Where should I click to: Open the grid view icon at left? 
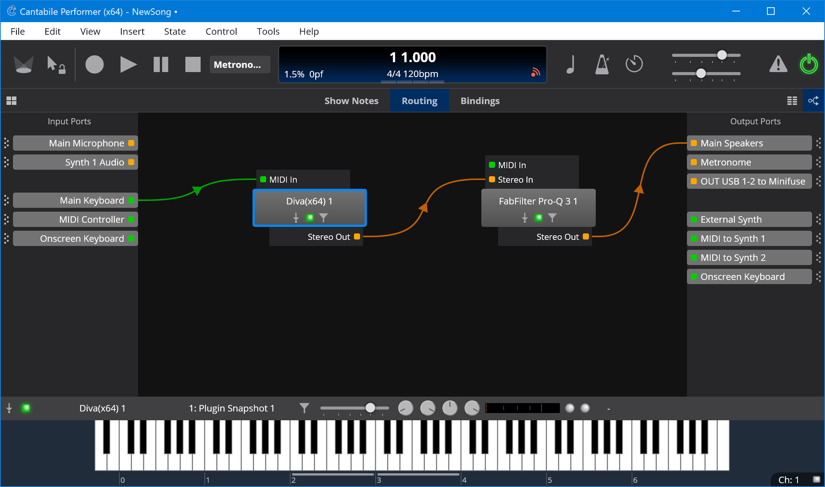click(11, 101)
